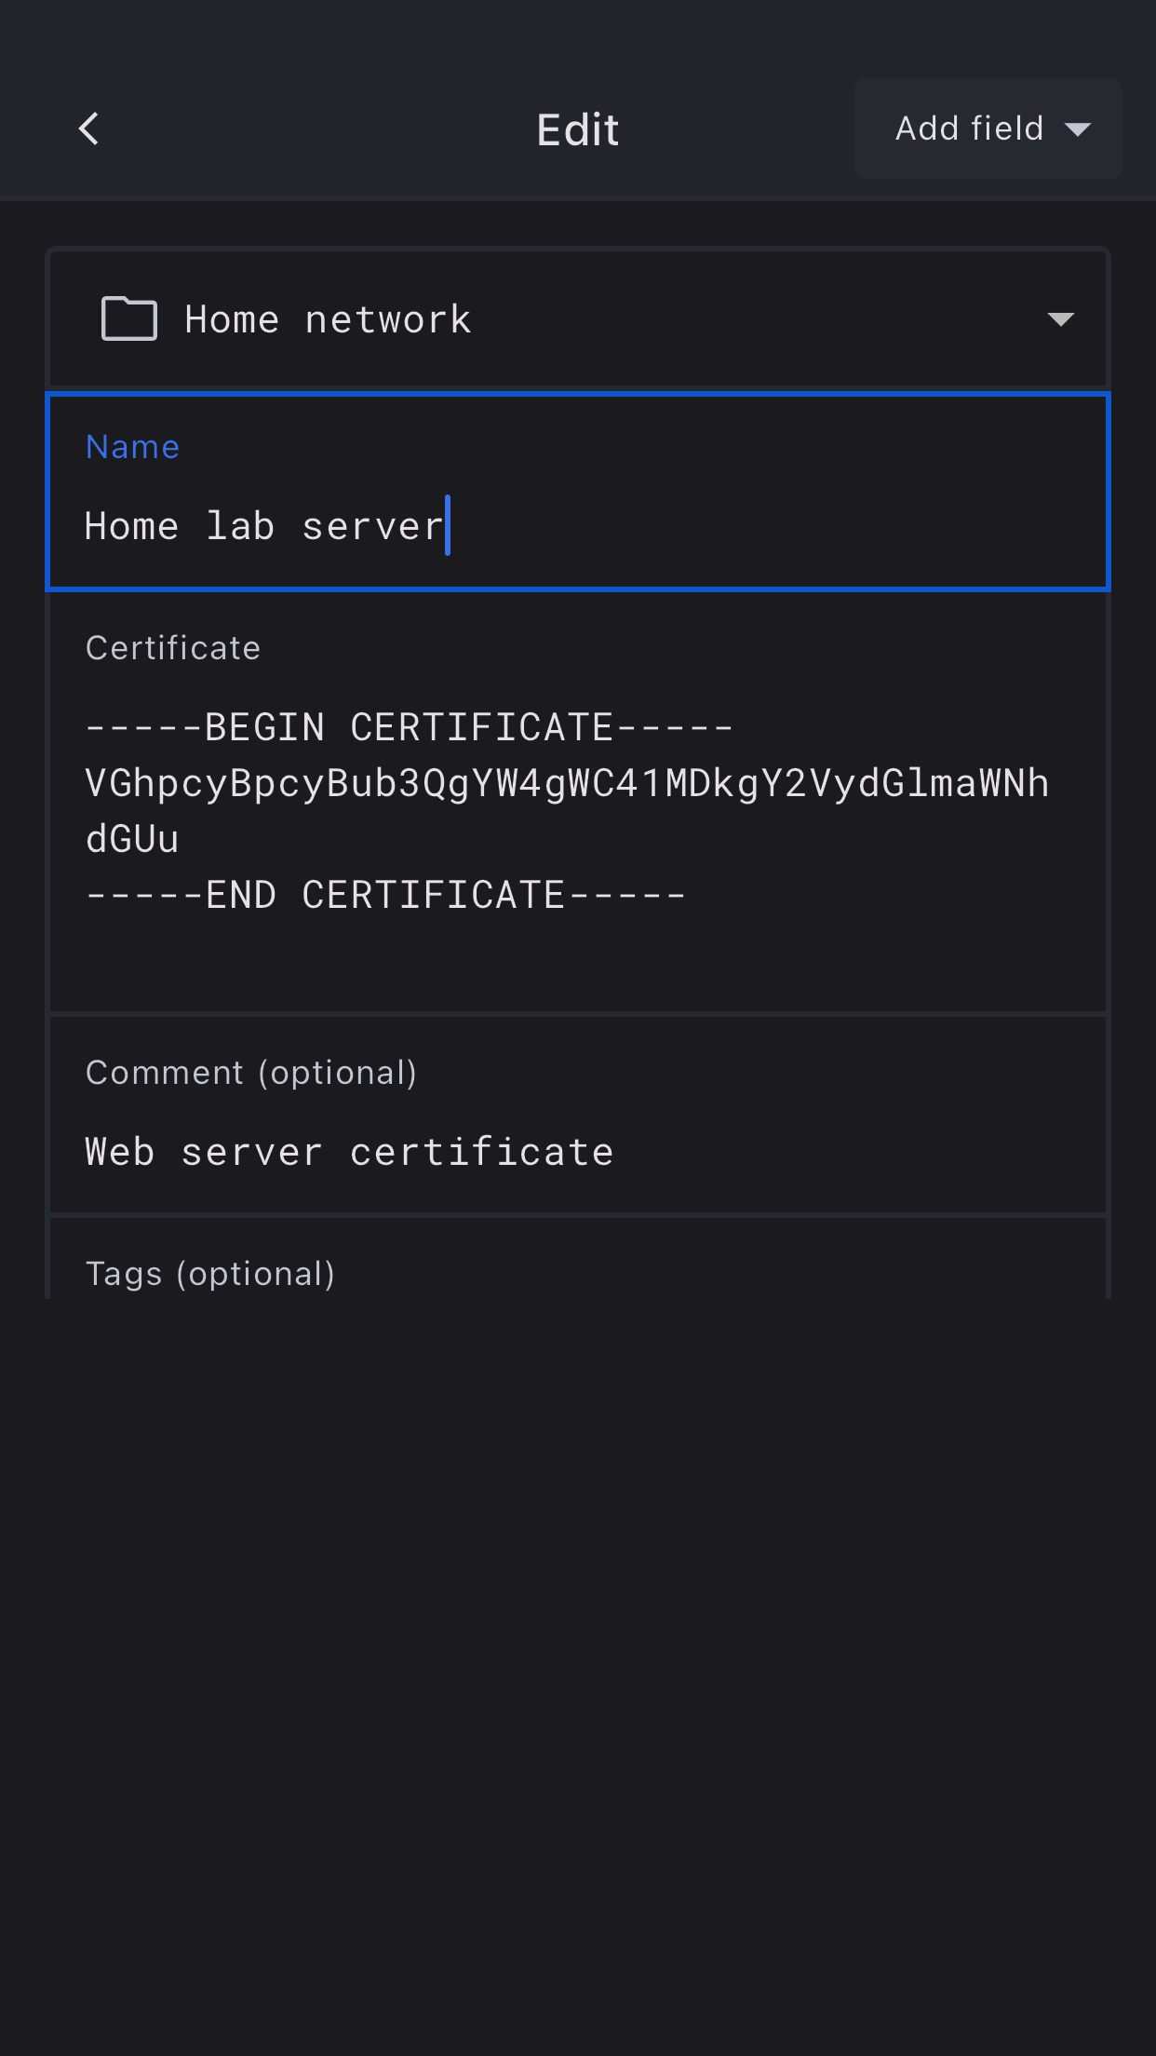
Task: Select the Home network folder text
Action: [328, 319]
